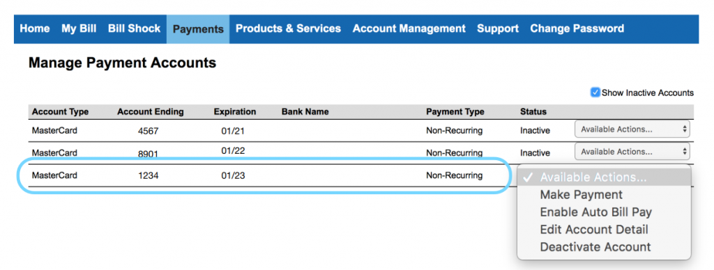Click the Account Ending column header
Viewport: 714px width, 270px height.
(151, 112)
